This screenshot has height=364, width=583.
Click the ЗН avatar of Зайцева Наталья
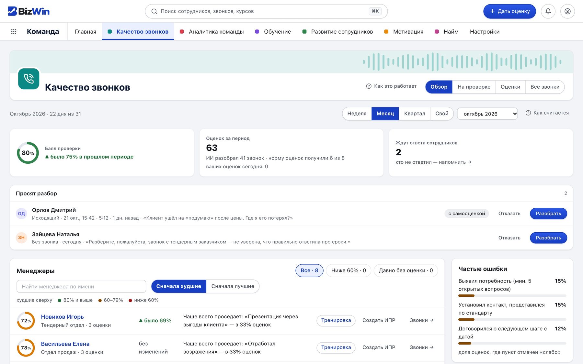click(21, 237)
